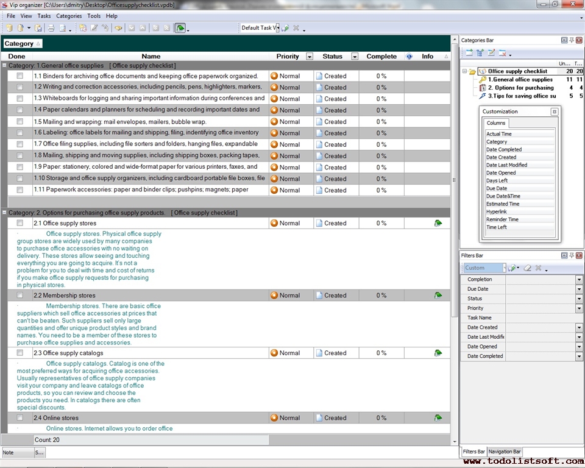Click the green note icon on Office supply stores row
The width and height of the screenshot is (585, 468).
click(x=438, y=223)
